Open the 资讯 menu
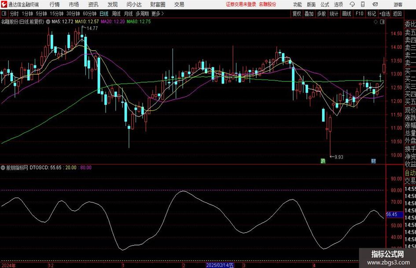This screenshot has height=268, width=416. click(93, 4)
